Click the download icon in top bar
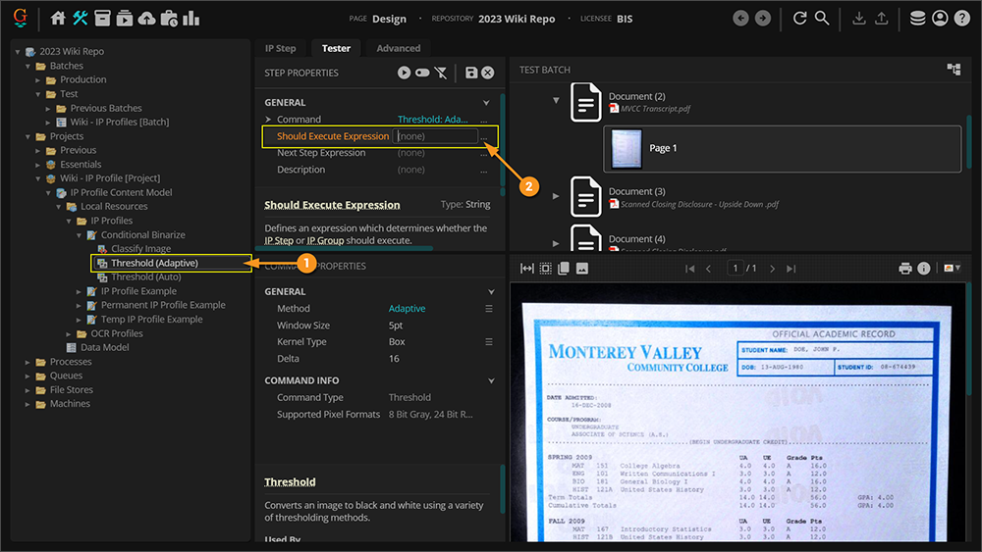The image size is (982, 552). 859,18
